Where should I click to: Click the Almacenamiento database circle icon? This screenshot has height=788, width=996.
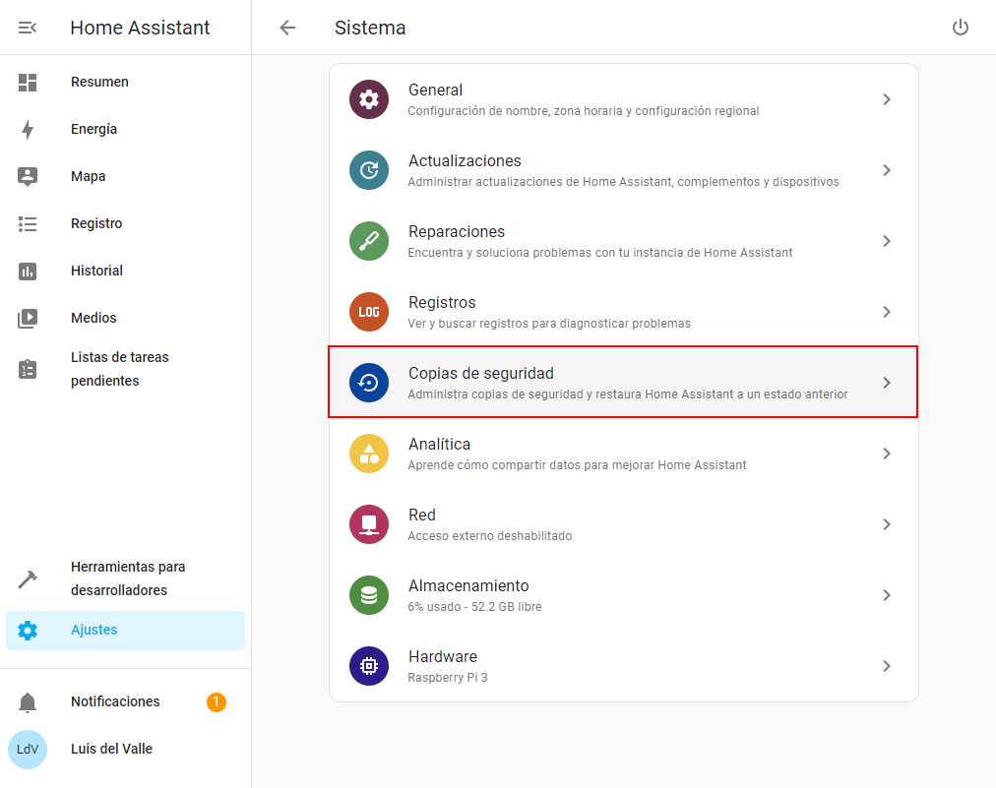(x=369, y=595)
